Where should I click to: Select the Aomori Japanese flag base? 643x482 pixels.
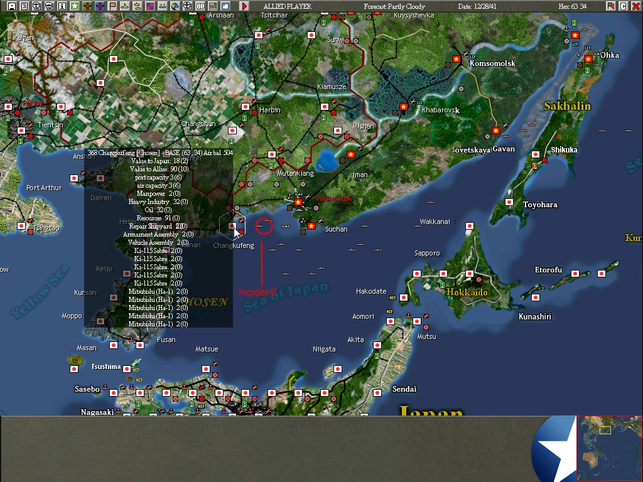coord(391,321)
